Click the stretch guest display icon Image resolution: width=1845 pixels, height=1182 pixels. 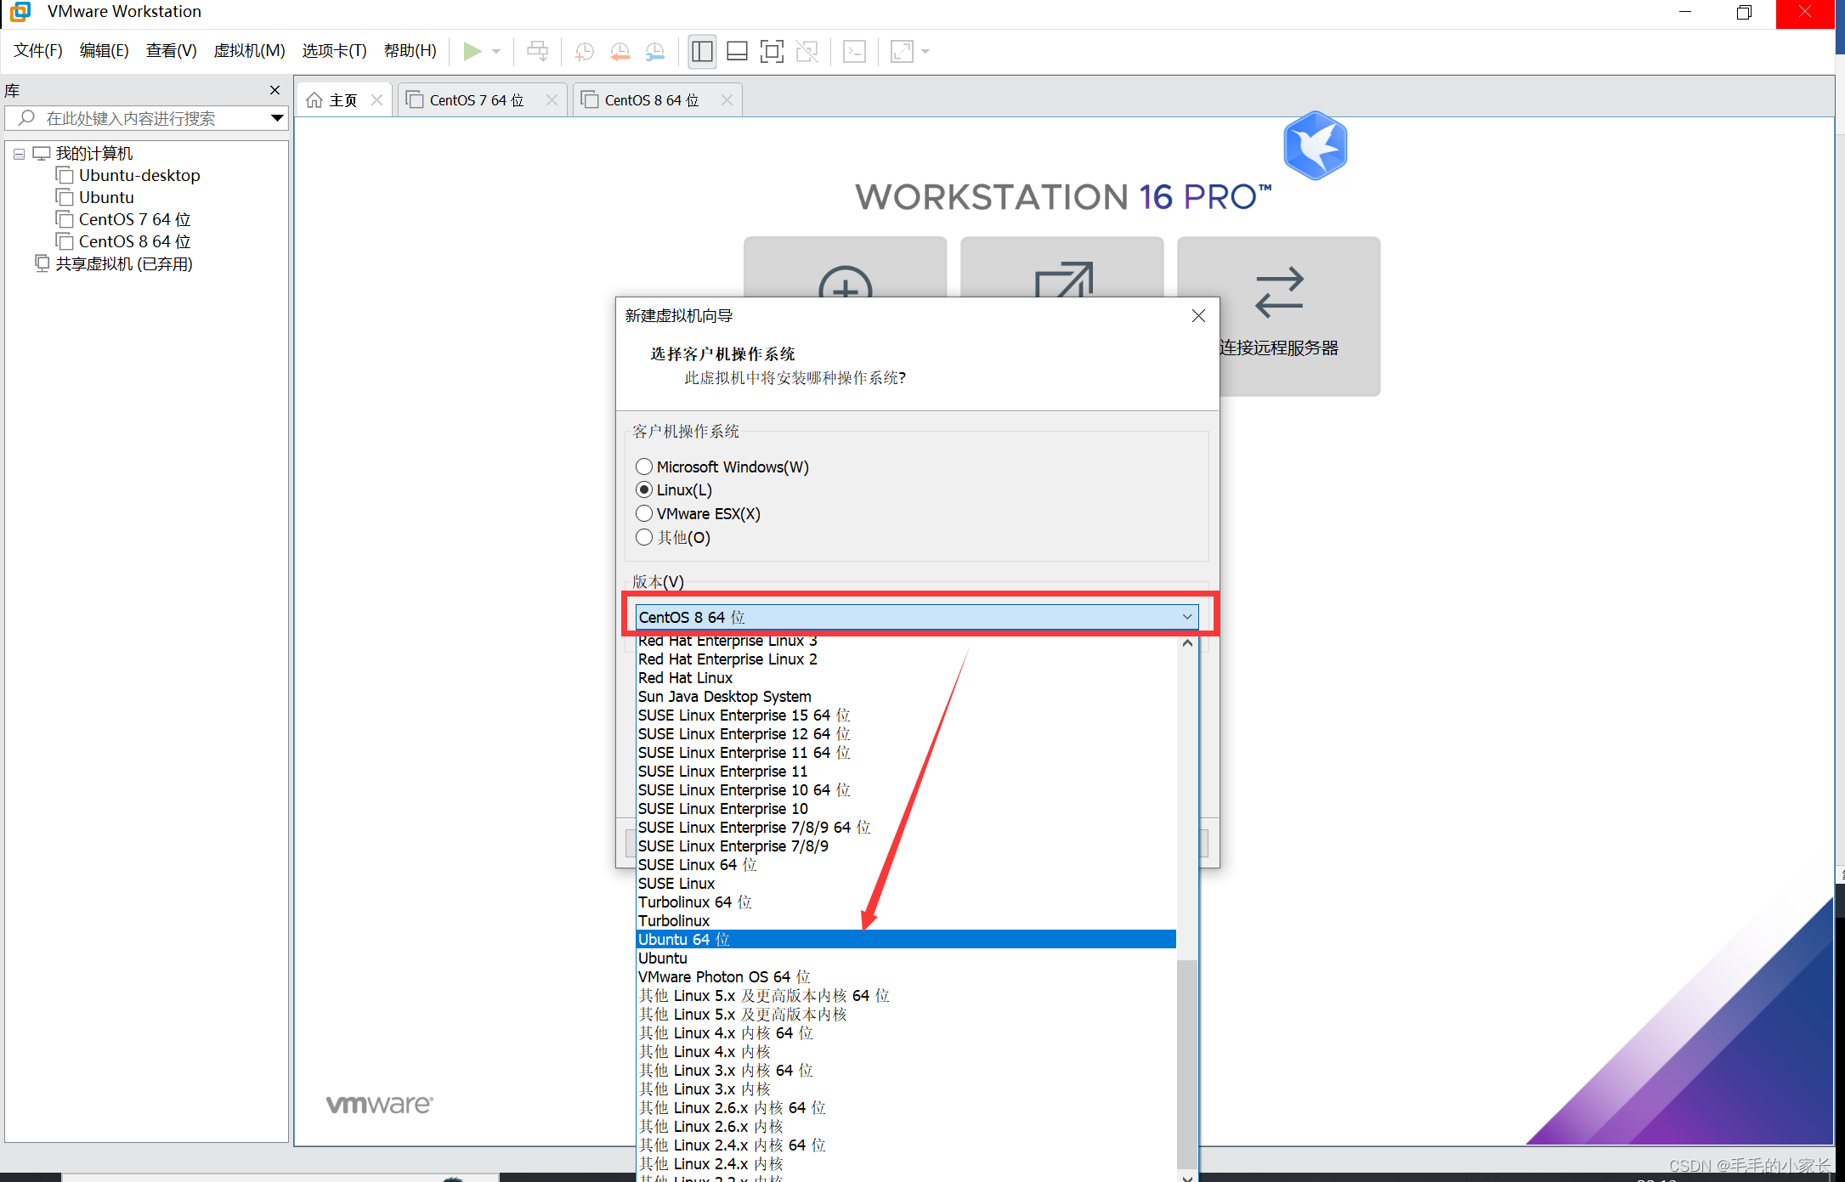click(x=902, y=51)
